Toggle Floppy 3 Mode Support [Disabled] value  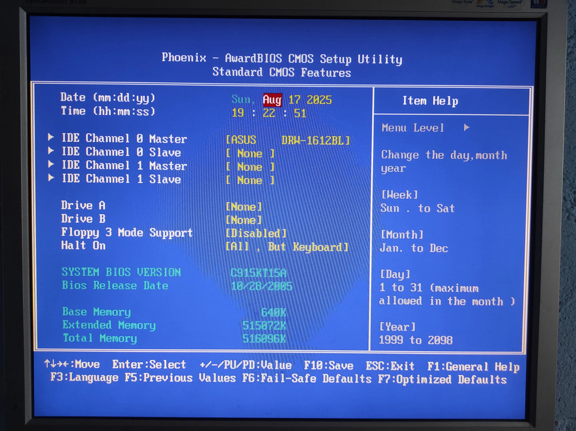(256, 234)
